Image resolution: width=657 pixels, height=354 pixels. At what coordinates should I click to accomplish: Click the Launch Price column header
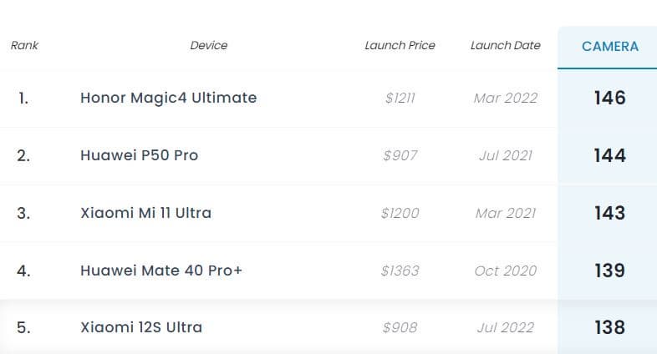pos(400,45)
